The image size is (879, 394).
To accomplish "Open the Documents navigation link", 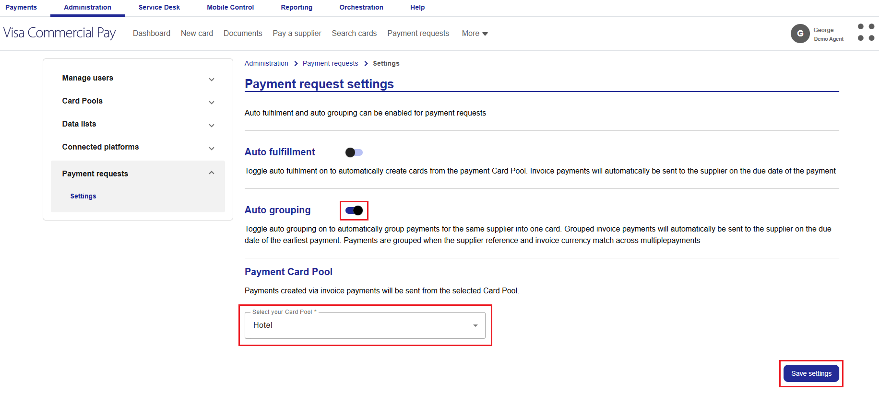I will (x=243, y=34).
